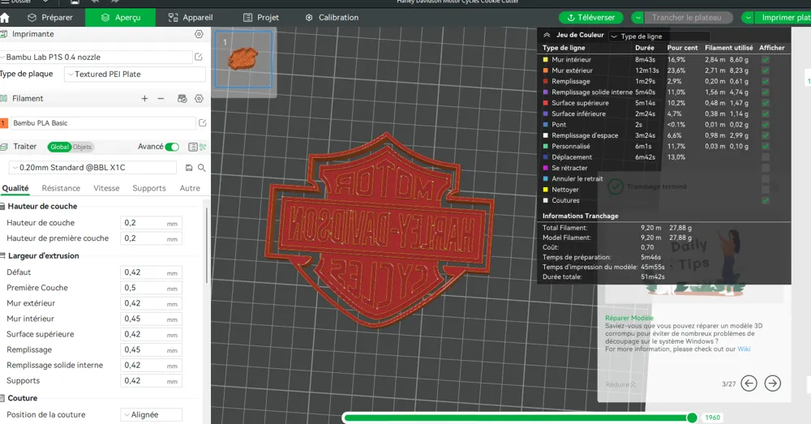This screenshot has height=424, width=811.
Task: Open 0.20mm Standard process dropdown
Action: click(93, 168)
